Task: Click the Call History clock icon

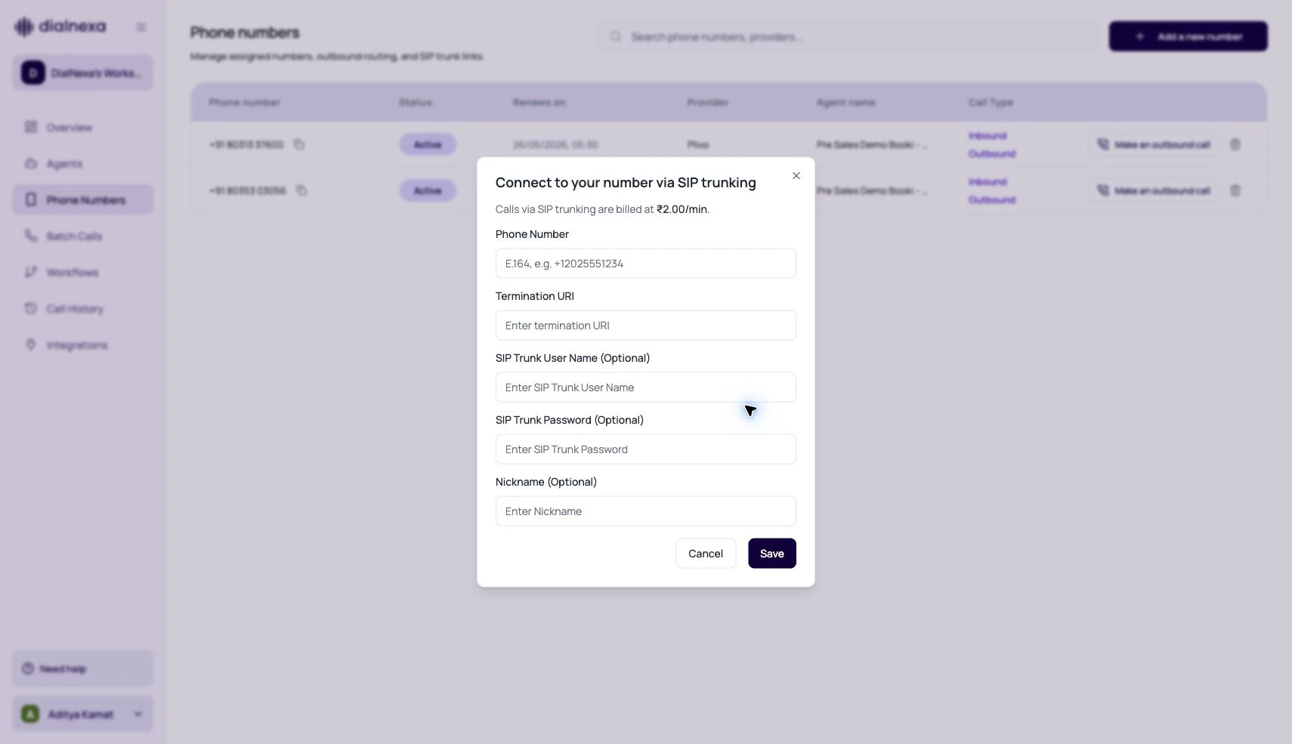Action: click(x=31, y=308)
